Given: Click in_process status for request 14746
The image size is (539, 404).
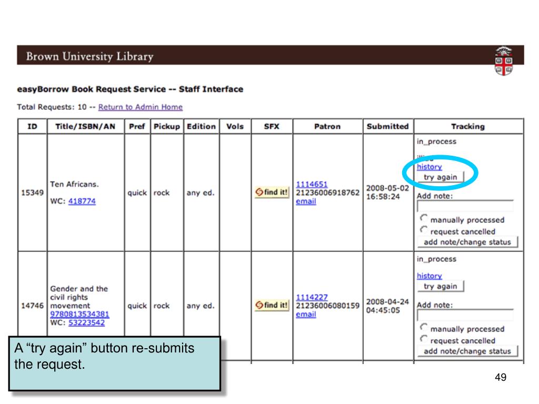Looking at the screenshot, I should 436,259.
